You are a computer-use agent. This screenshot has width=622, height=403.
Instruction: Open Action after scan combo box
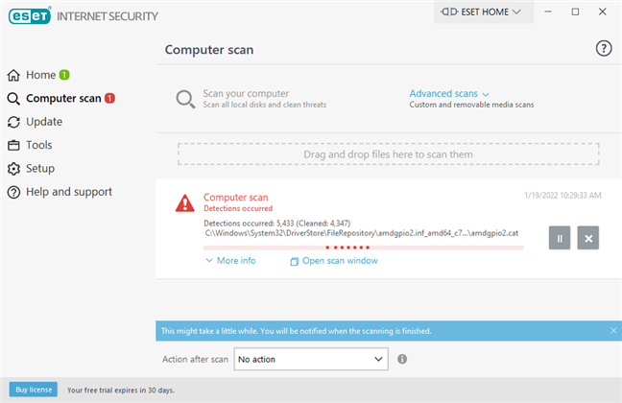pyautogui.click(x=311, y=359)
